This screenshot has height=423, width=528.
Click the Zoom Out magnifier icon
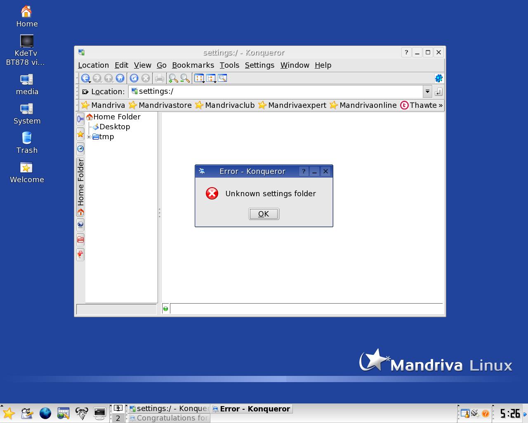185,78
